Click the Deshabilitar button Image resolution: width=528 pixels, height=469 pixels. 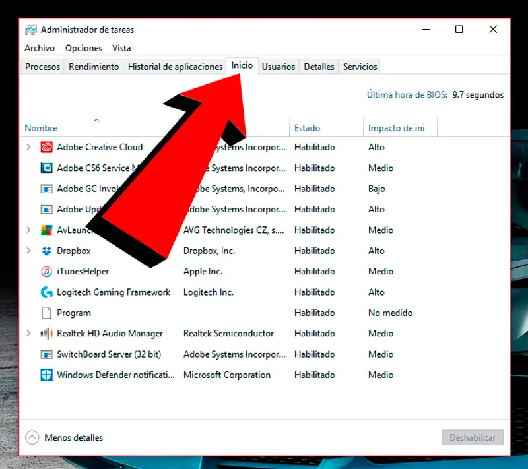(473, 438)
